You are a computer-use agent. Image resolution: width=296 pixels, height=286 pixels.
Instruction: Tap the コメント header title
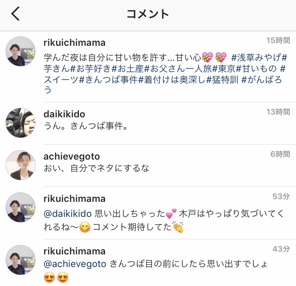click(x=148, y=14)
